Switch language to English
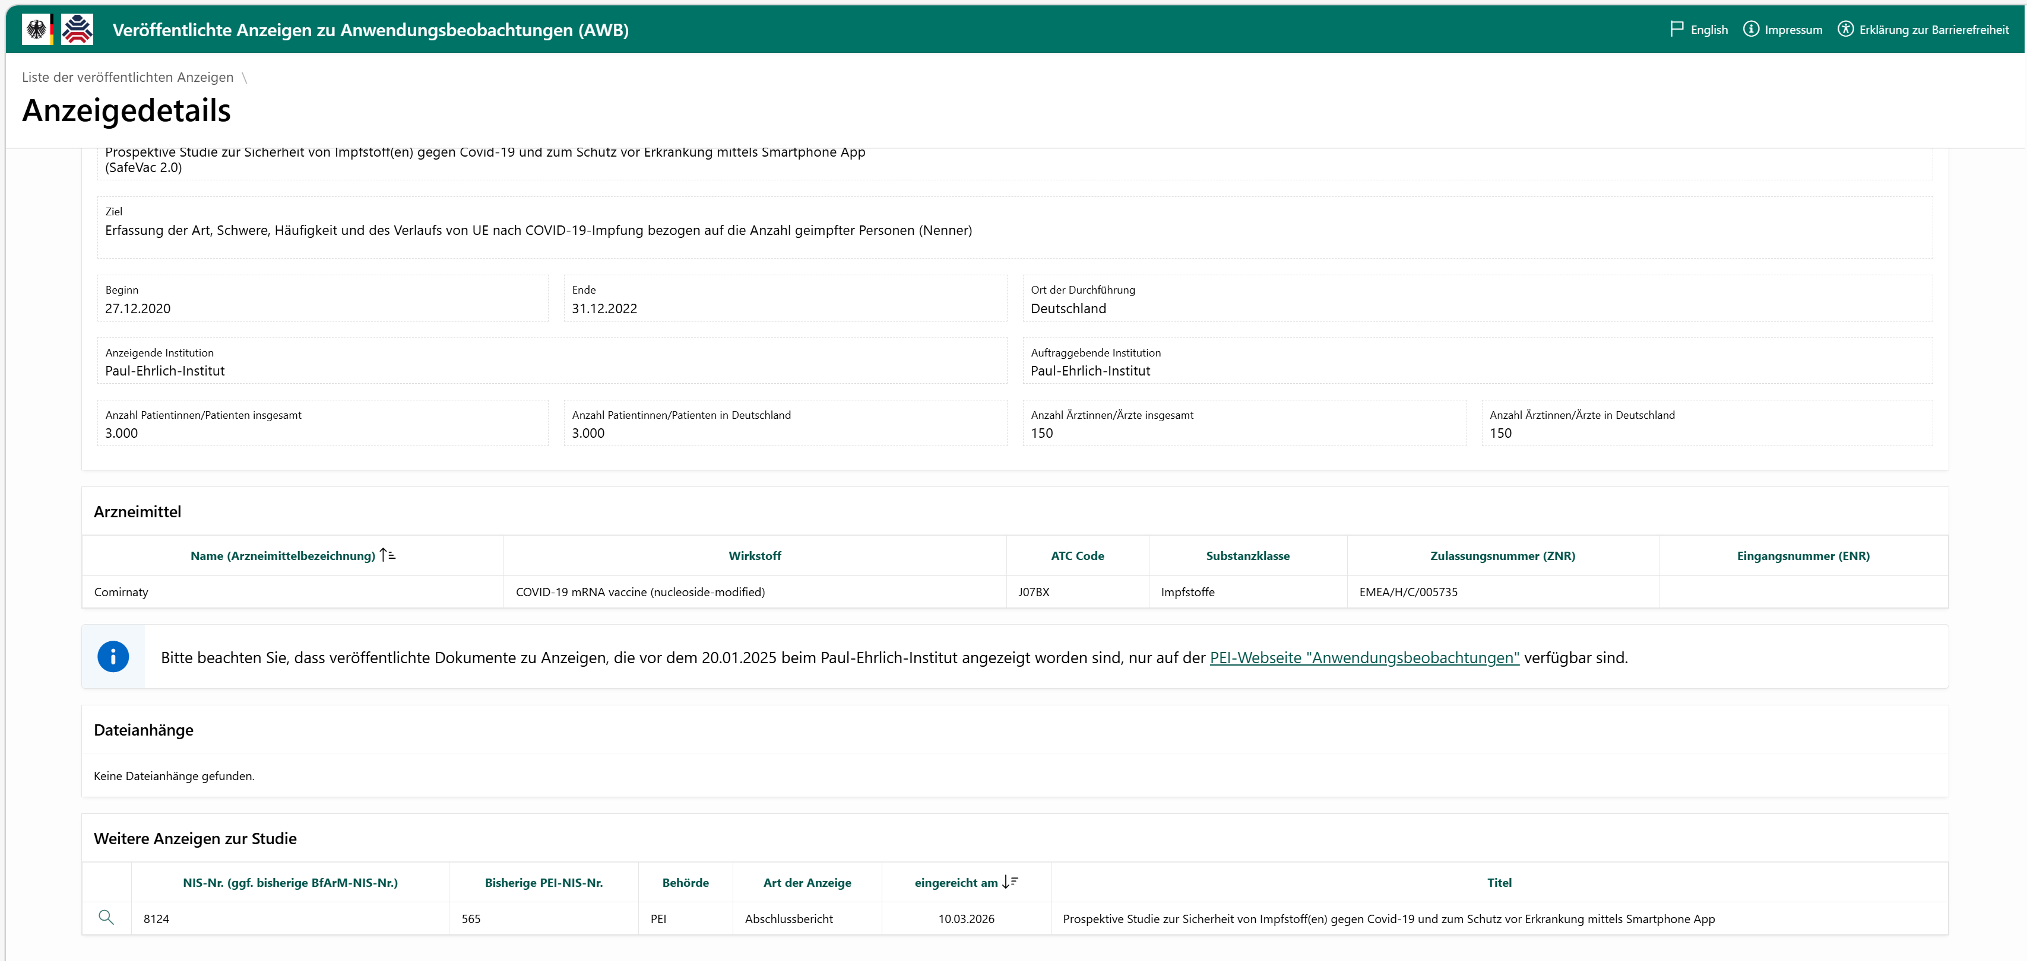2027x961 pixels. point(1708,30)
